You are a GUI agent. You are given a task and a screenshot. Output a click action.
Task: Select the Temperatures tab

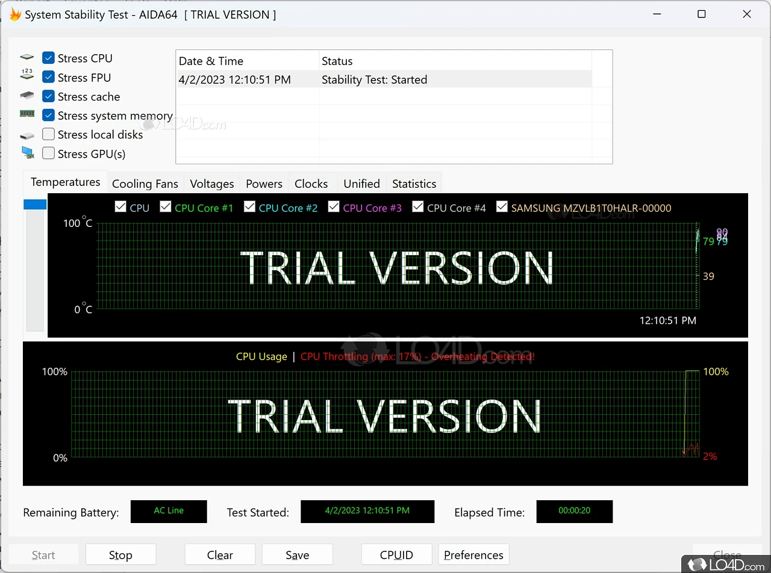tap(65, 182)
